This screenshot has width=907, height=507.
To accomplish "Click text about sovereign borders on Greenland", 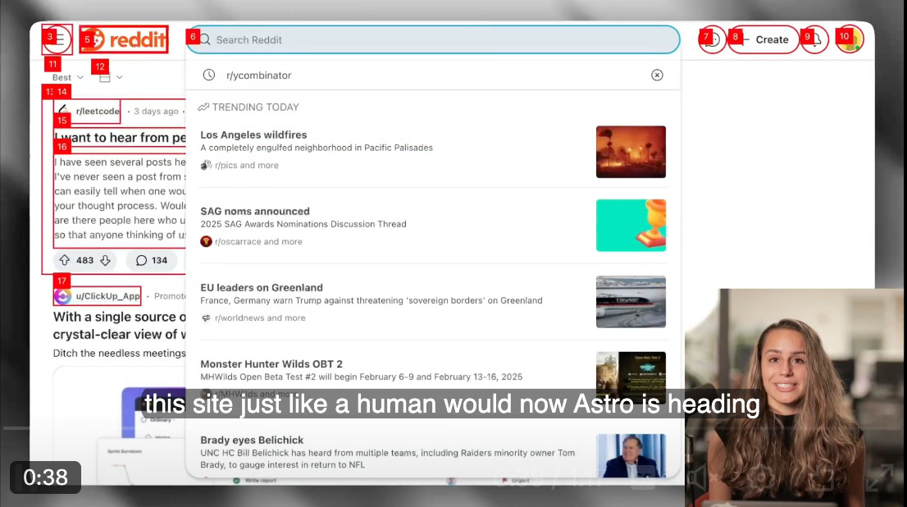I will point(371,300).
